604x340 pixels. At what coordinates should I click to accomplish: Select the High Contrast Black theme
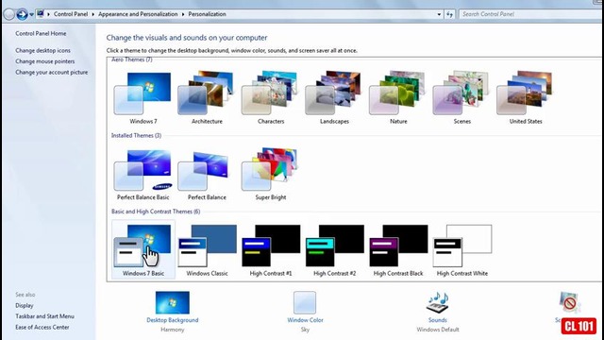[398, 249]
